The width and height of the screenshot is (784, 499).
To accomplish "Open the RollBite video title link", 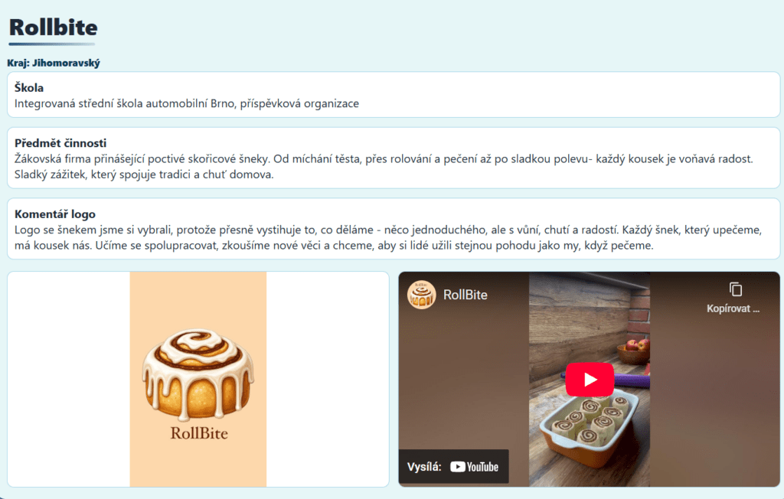I will click(465, 295).
